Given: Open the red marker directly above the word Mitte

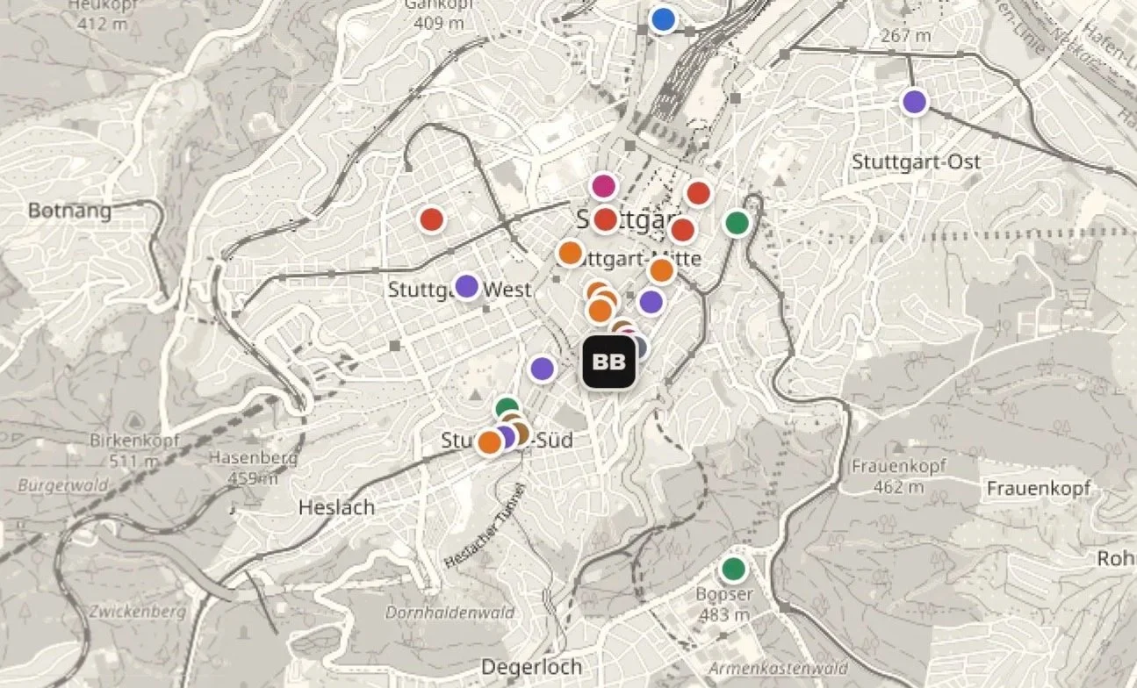Looking at the screenshot, I should (682, 230).
